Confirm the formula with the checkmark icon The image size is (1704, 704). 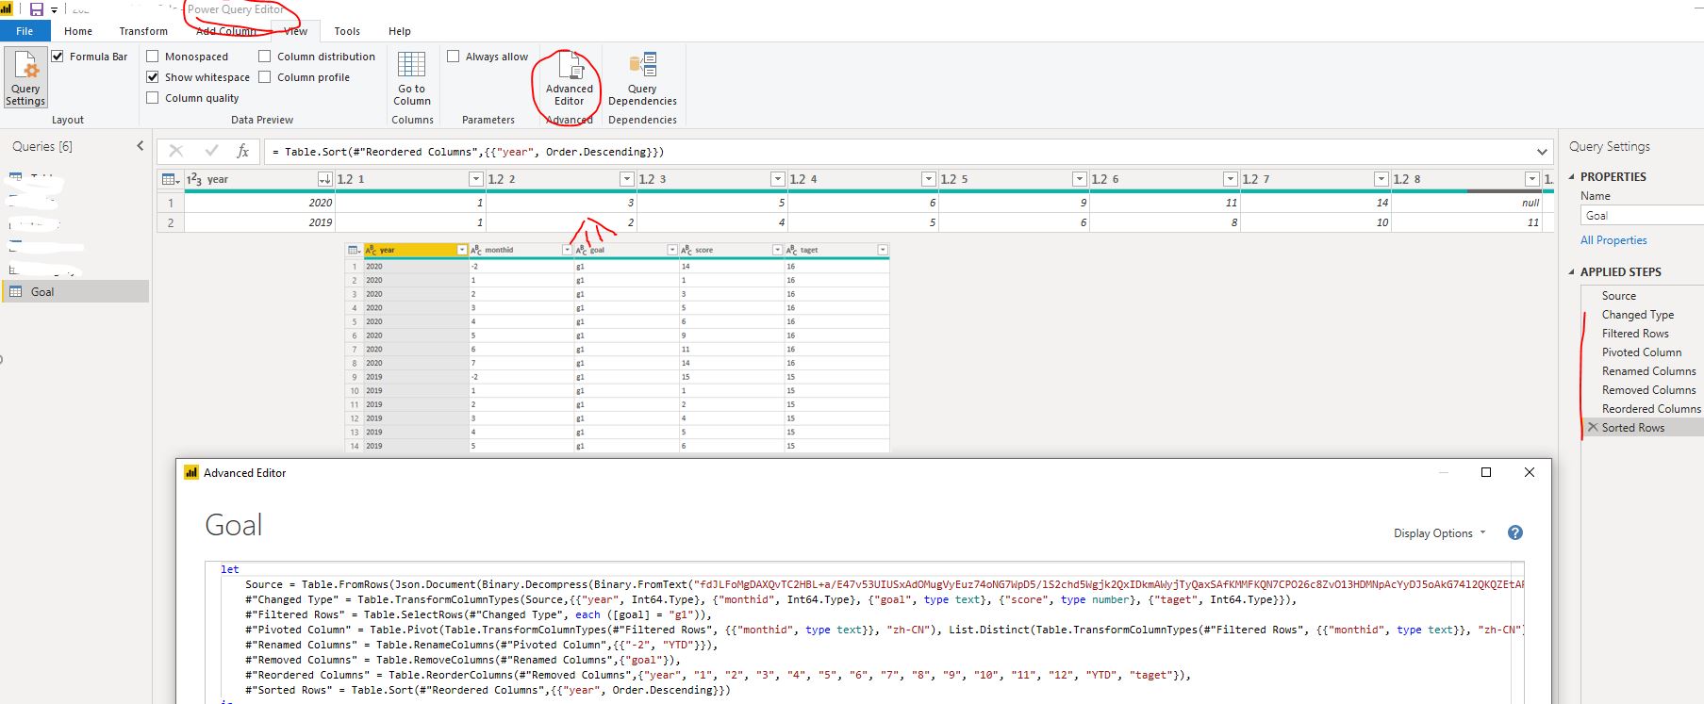tap(211, 151)
